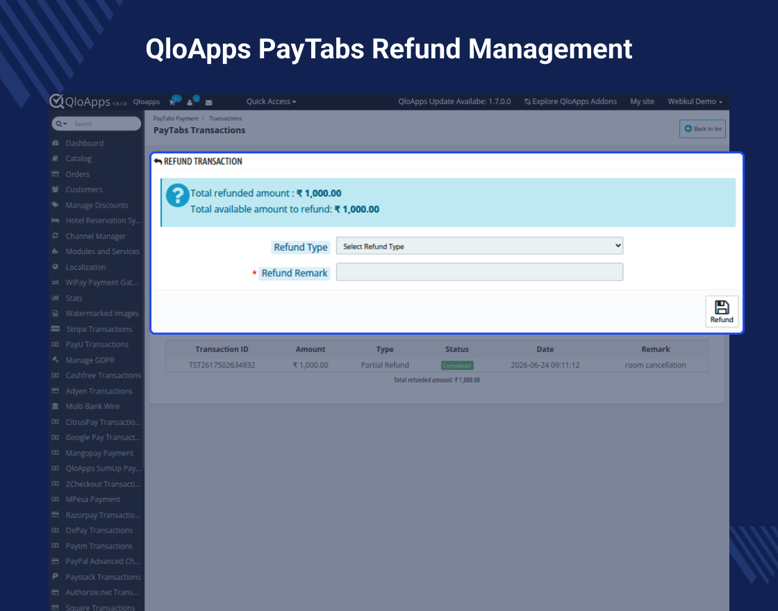Viewport: 778px width, 611px height.
Task: Click the Stripe Transactions card icon
Action: pyautogui.click(x=56, y=329)
